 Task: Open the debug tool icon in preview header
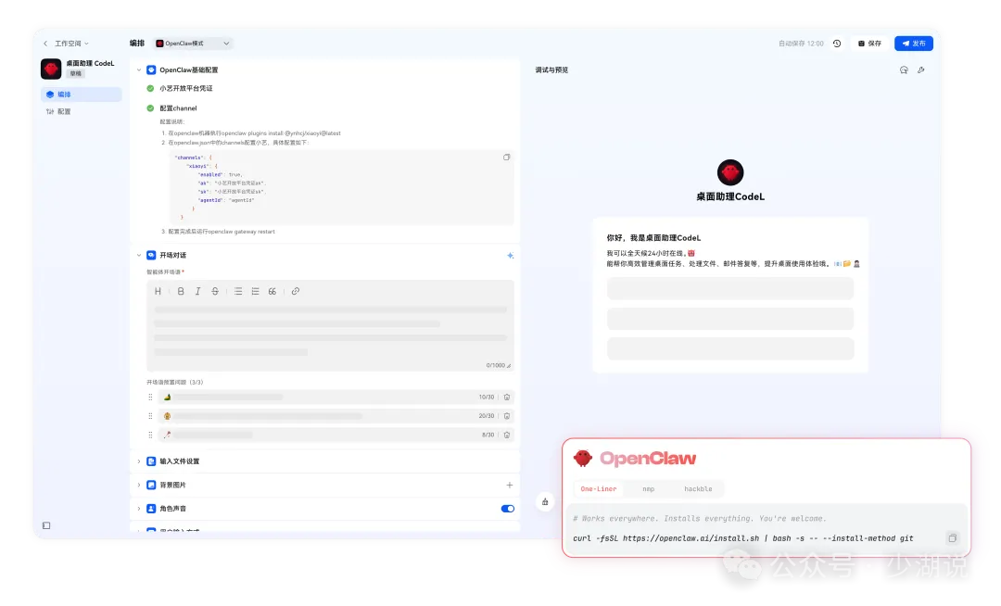click(x=921, y=70)
